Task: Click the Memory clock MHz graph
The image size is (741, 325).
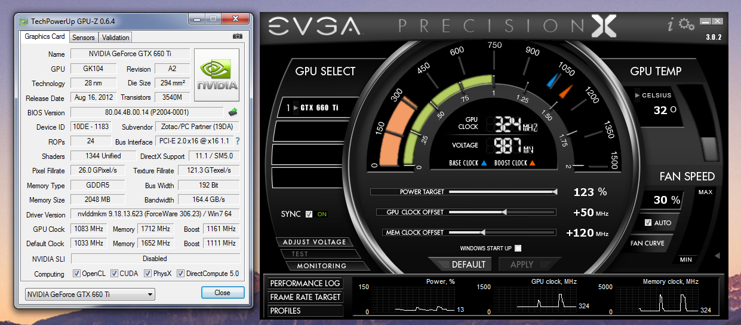Action: point(656,299)
